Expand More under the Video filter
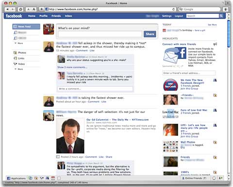 click(x=19, y=69)
